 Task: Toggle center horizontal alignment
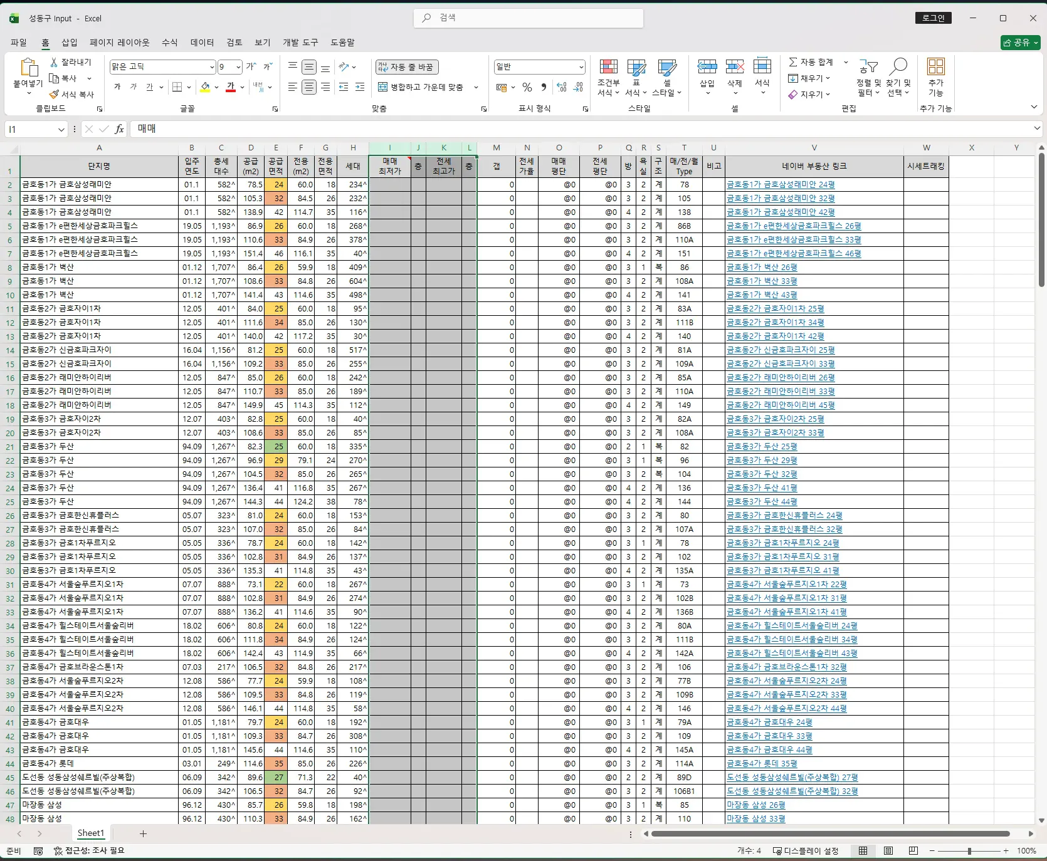[x=309, y=87]
